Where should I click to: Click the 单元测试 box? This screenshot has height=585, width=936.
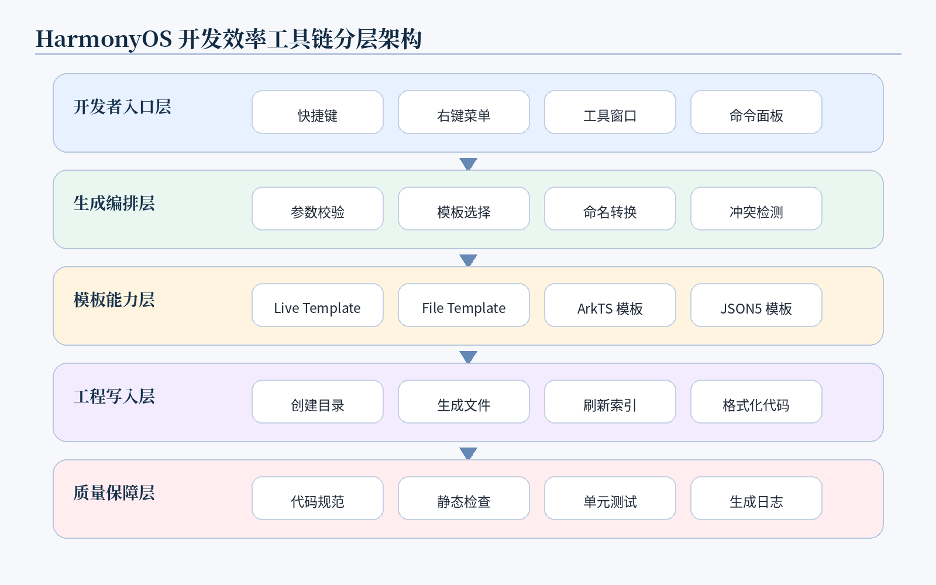click(x=610, y=498)
